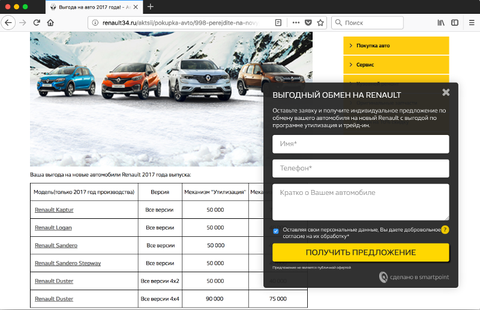Image resolution: width=480 pixels, height=310 pixels.
Task: Bookmark this page with the star icon
Action: (321, 22)
